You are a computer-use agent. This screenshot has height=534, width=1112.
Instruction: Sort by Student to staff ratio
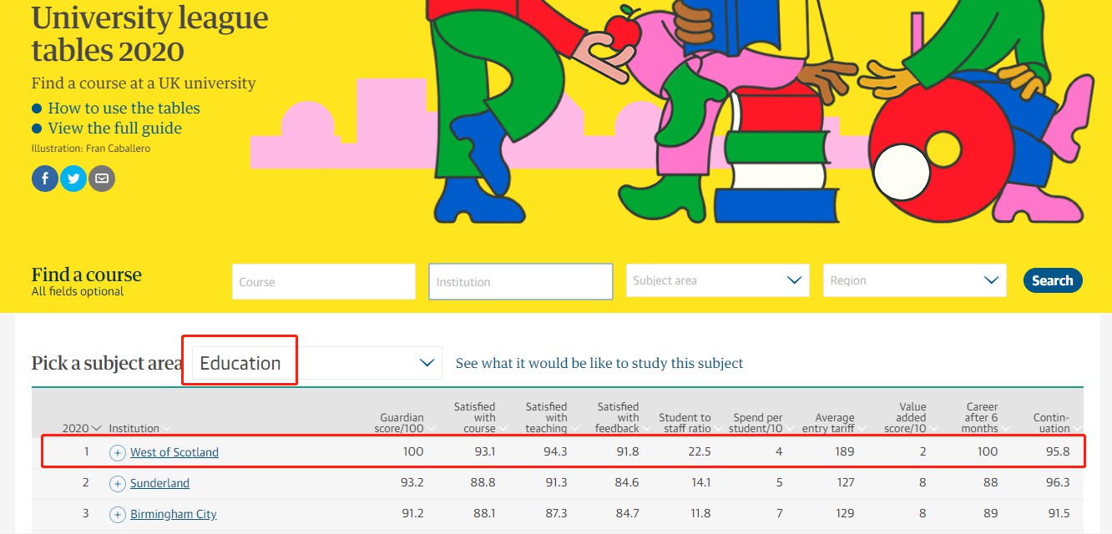tap(685, 423)
